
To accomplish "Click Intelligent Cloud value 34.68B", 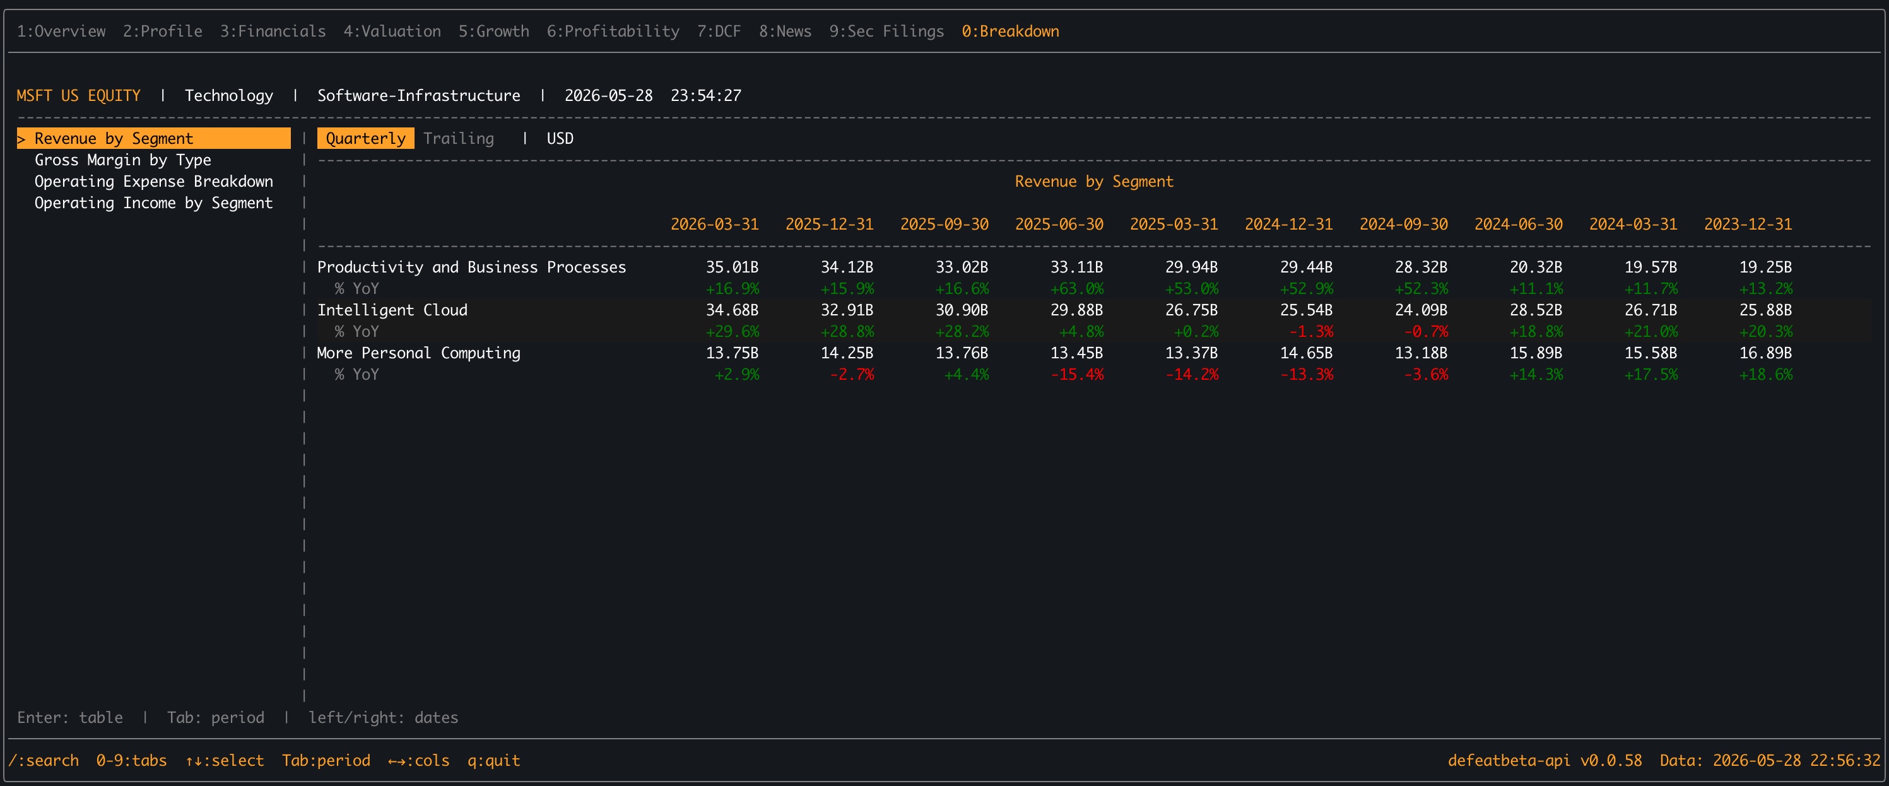I will click(x=733, y=310).
